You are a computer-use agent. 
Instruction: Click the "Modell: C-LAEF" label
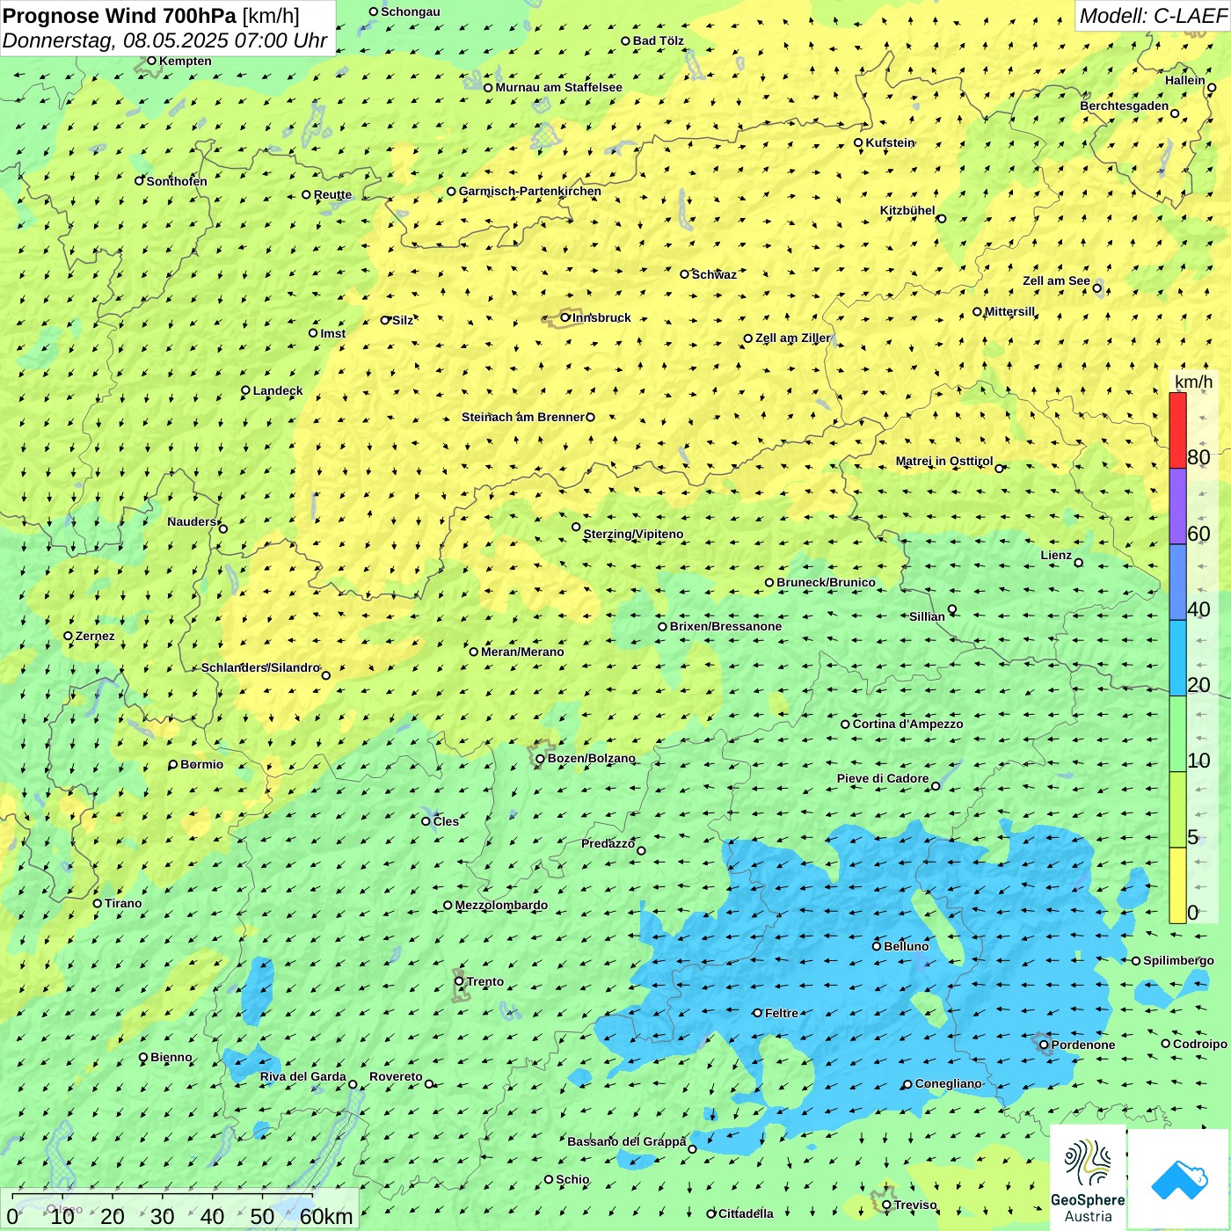coord(1153,16)
